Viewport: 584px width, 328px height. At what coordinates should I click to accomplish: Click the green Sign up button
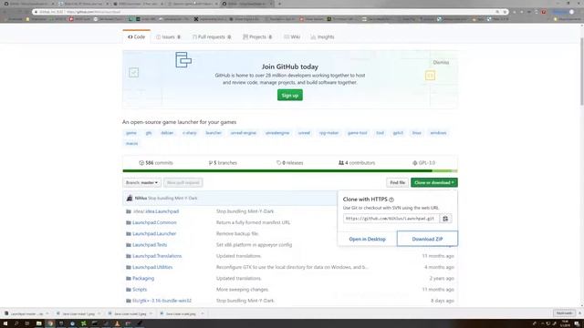[x=290, y=95]
